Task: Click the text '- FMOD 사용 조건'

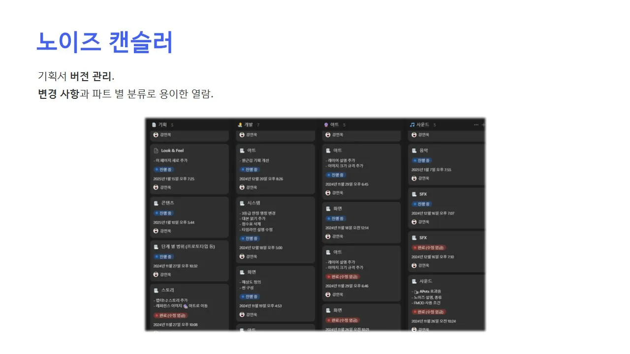Action: [x=427, y=302]
